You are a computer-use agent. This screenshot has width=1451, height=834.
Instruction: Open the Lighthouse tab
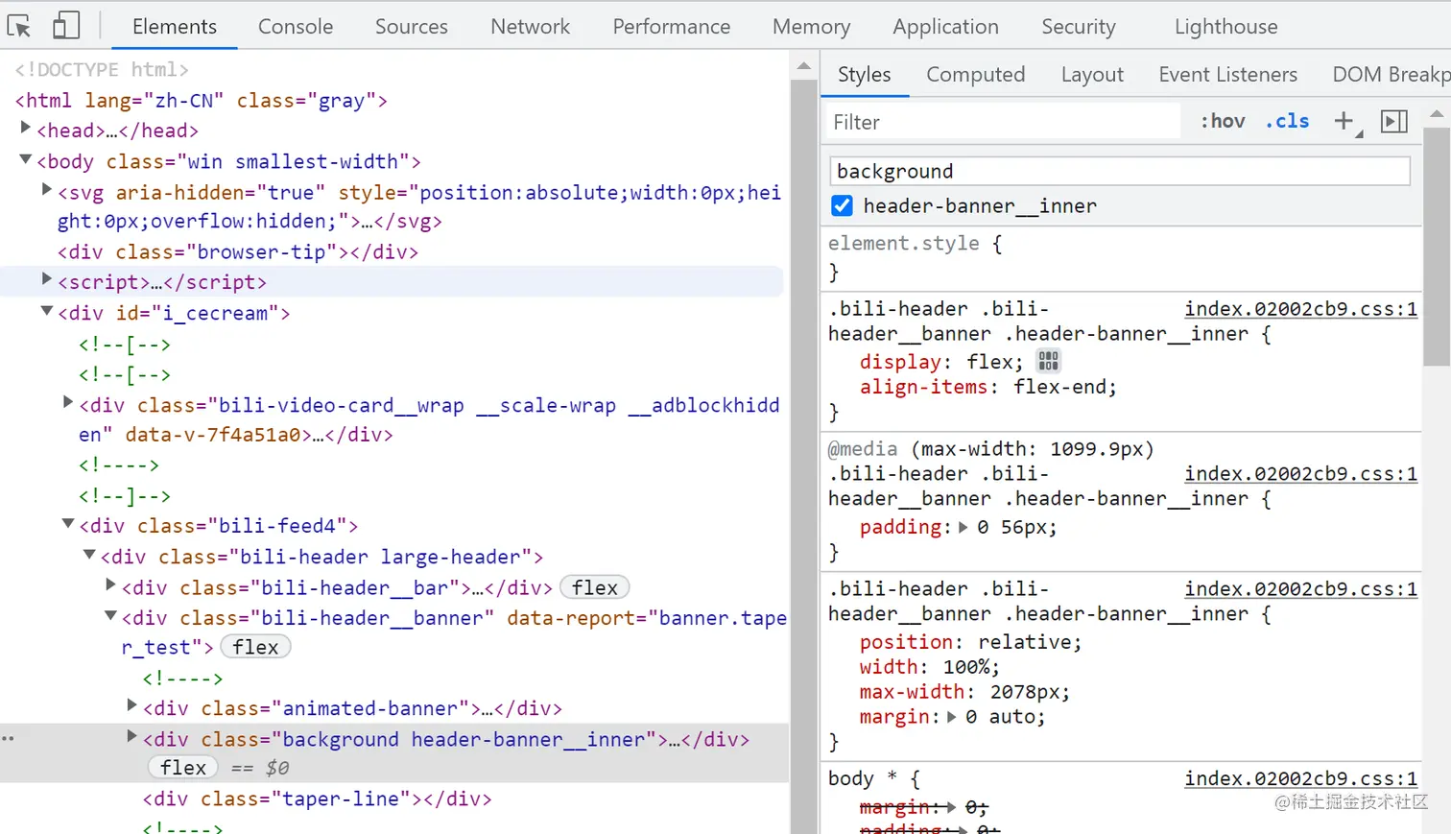(x=1226, y=27)
